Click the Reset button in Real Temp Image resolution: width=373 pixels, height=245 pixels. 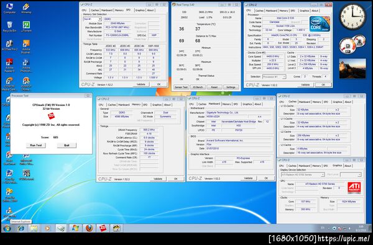coord(214,87)
